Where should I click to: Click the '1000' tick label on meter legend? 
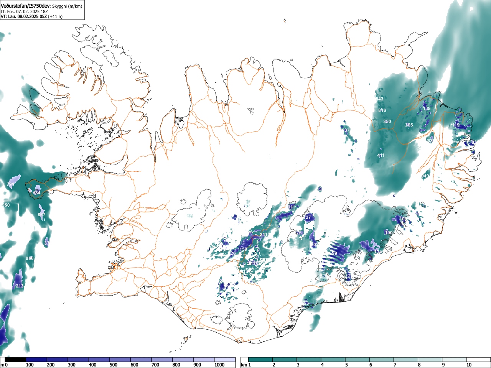coord(219,365)
